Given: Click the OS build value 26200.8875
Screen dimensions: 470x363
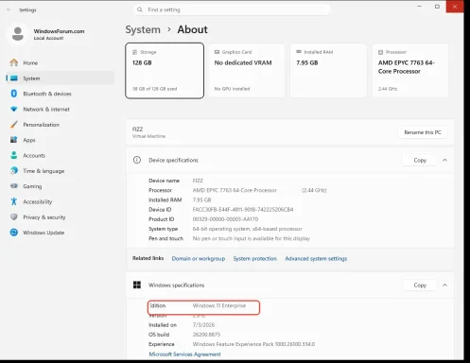Looking at the screenshot, I should [x=206, y=335].
